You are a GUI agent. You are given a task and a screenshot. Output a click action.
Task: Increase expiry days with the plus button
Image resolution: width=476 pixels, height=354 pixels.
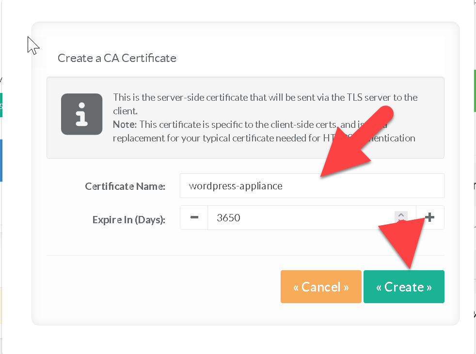point(429,217)
